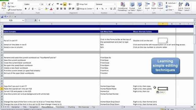Open Cell Styles gallery
This screenshot has height=110, width=196.
click(x=139, y=7)
